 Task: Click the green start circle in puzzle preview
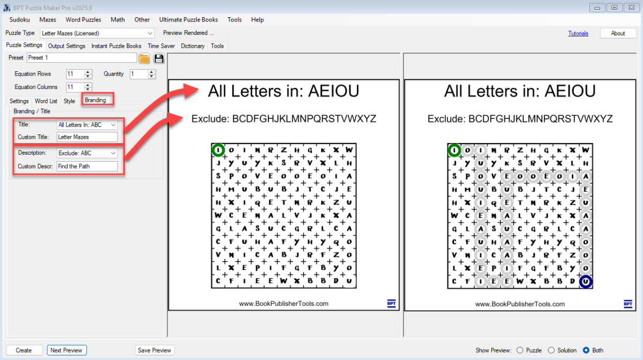(x=218, y=150)
